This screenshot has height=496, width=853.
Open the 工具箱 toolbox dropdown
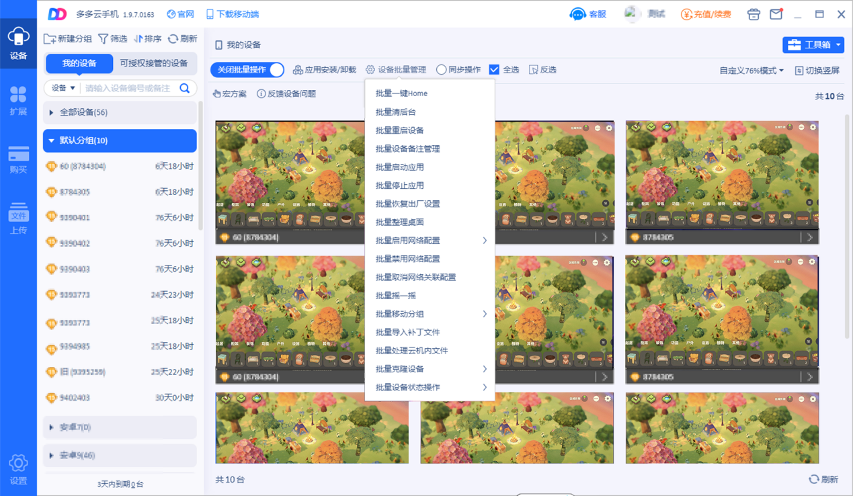[x=813, y=45]
